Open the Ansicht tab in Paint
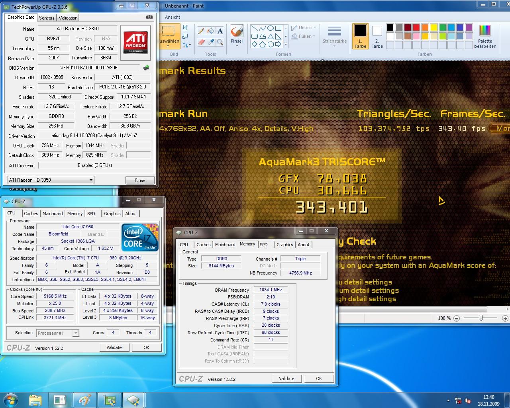Screen dimensions: 510x408 (x=173, y=17)
